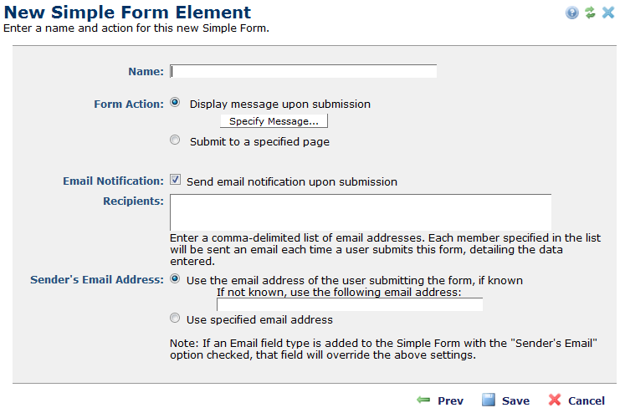Click the 'Submit to a specified page' label
625x413 pixels.
point(259,142)
